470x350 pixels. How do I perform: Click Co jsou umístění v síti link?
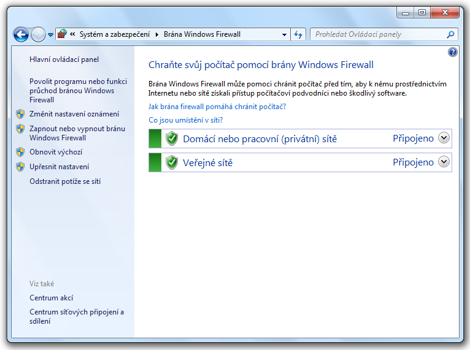[186, 120]
